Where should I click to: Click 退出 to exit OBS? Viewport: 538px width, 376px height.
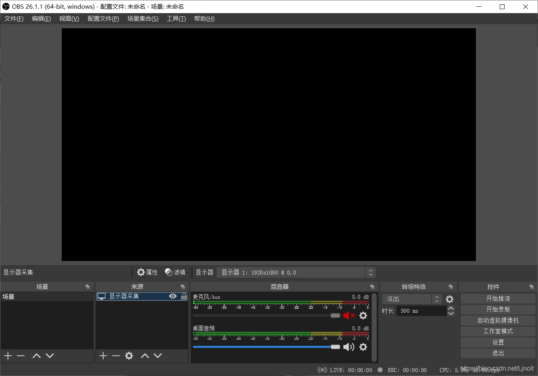click(498, 353)
